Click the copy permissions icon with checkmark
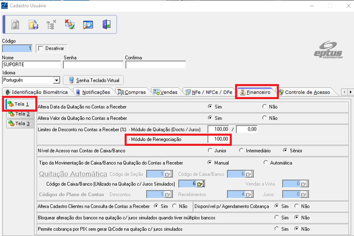The width and height of the screenshot is (354, 236). [x=70, y=24]
